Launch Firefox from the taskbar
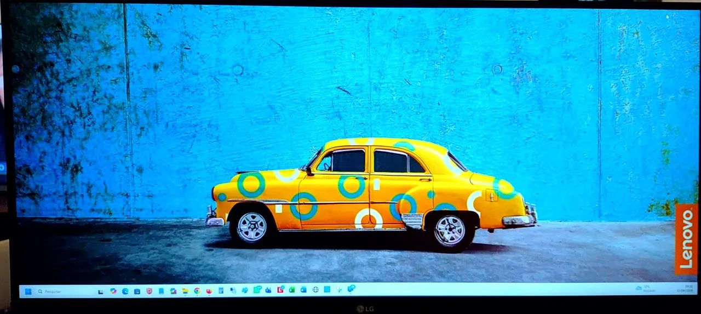This screenshot has height=314, width=701. tap(209, 291)
